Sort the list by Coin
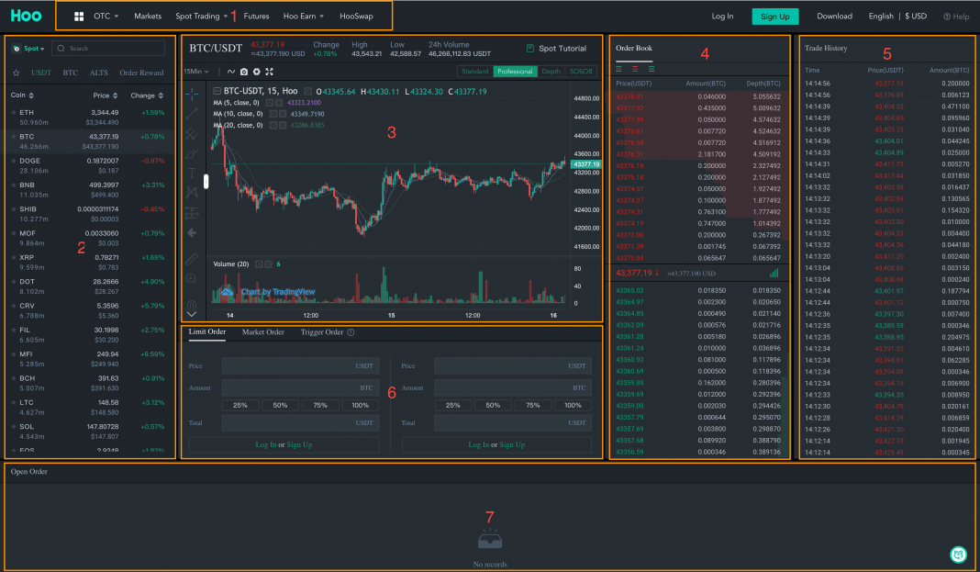This screenshot has width=980, height=572. 23,95
